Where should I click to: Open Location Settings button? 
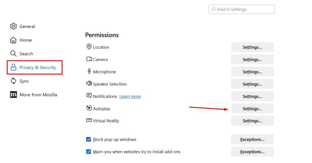tap(252, 47)
